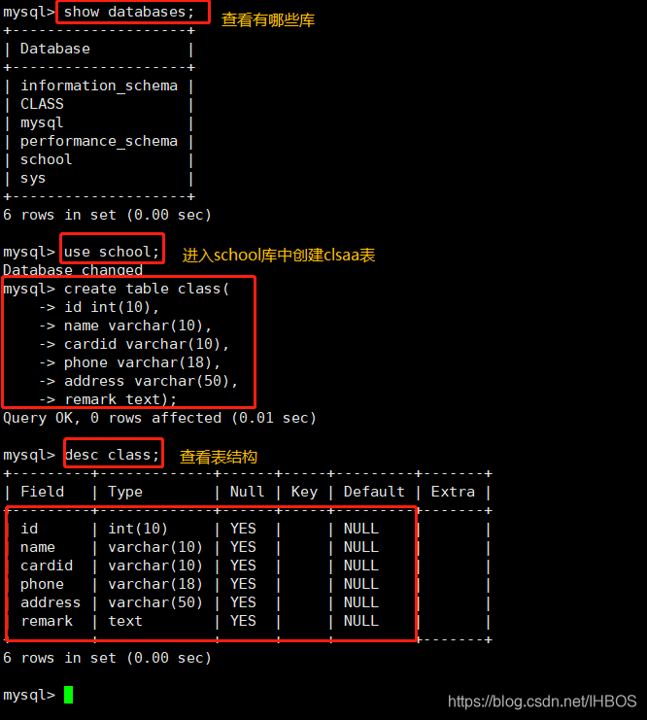The width and height of the screenshot is (647, 720).
Task: Click the 'Key' column header
Action: [304, 493]
